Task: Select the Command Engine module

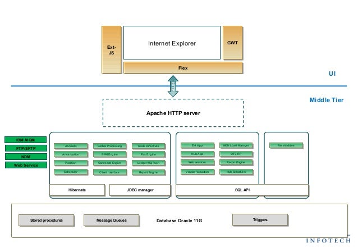Action: pyautogui.click(x=110, y=163)
